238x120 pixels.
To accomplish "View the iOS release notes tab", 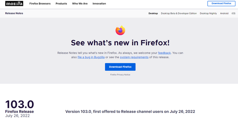I will pos(233,13).
